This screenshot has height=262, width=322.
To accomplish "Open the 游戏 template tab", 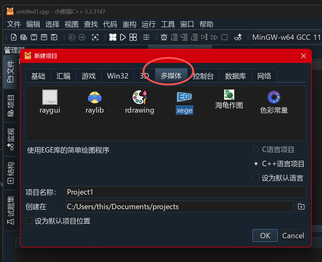I will click(x=89, y=76).
